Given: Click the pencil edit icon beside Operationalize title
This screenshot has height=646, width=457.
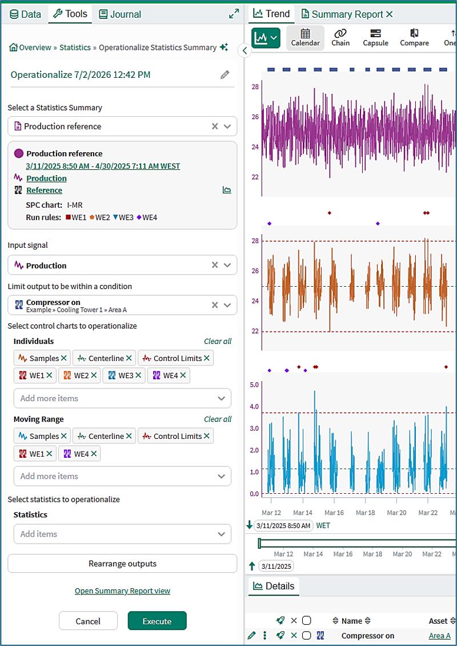Looking at the screenshot, I should 225,74.
